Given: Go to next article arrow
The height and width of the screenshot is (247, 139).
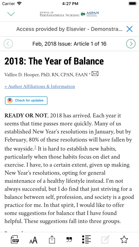Looking at the screenshot, I should point(131,43).
